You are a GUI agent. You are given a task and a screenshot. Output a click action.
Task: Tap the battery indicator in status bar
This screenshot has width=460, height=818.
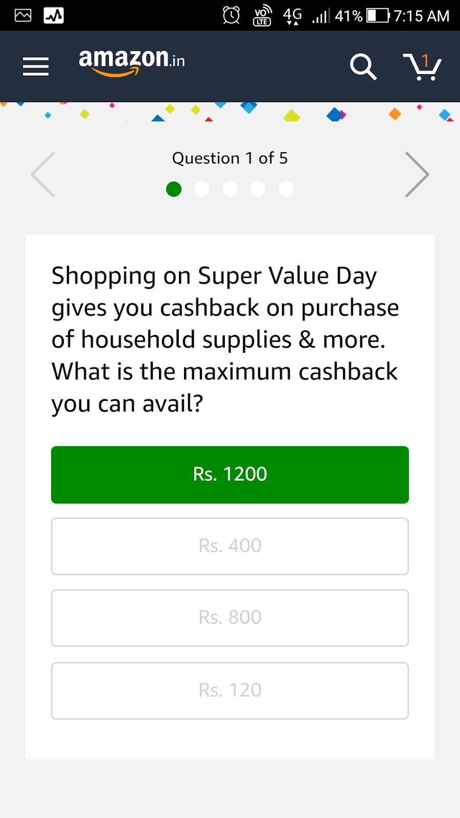pos(378,15)
